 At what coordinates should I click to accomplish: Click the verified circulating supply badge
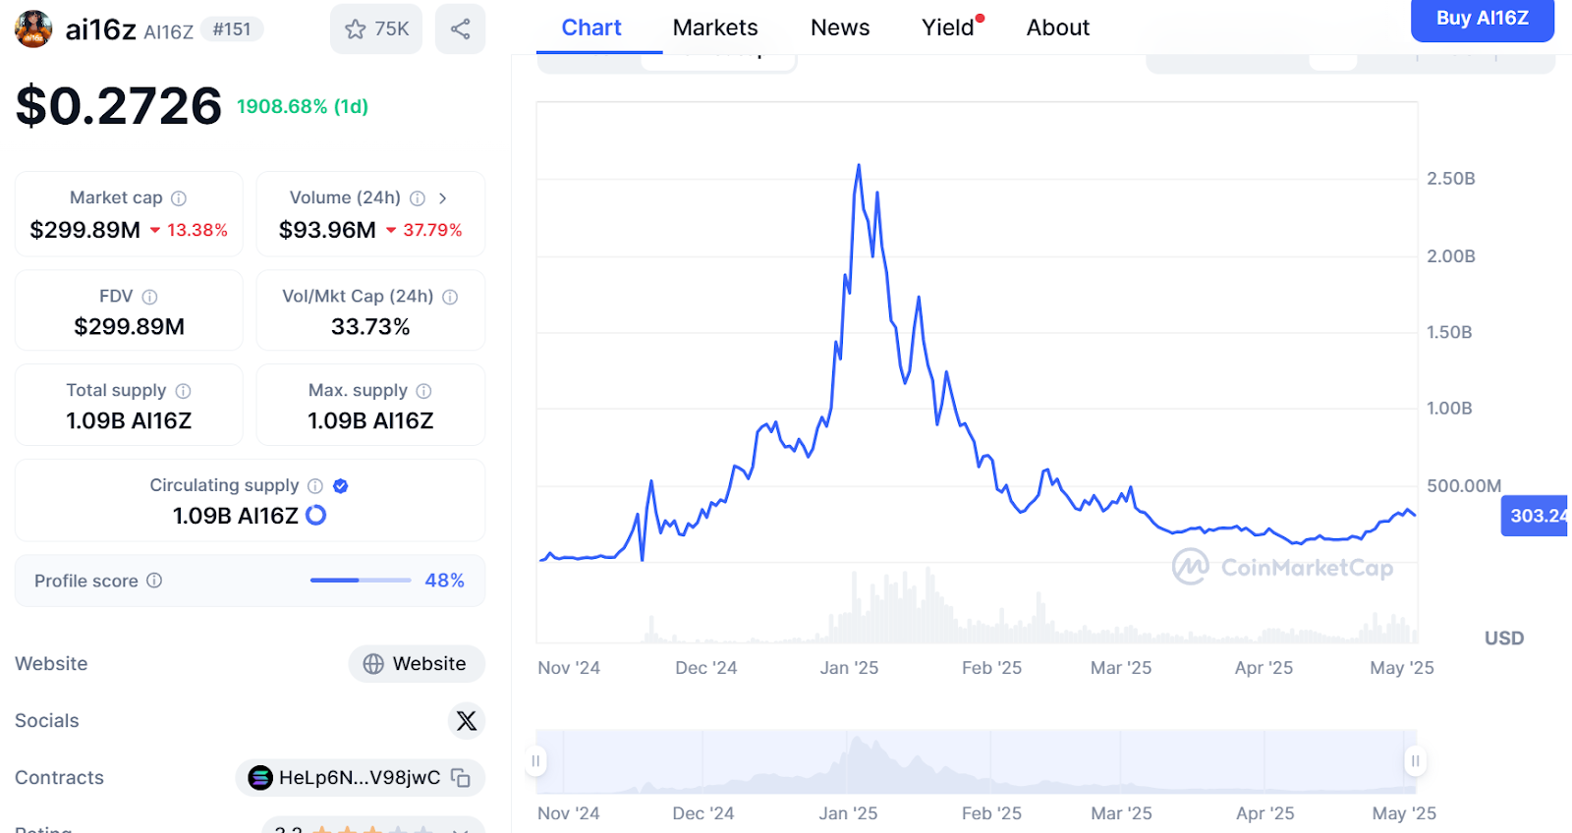coord(341,486)
